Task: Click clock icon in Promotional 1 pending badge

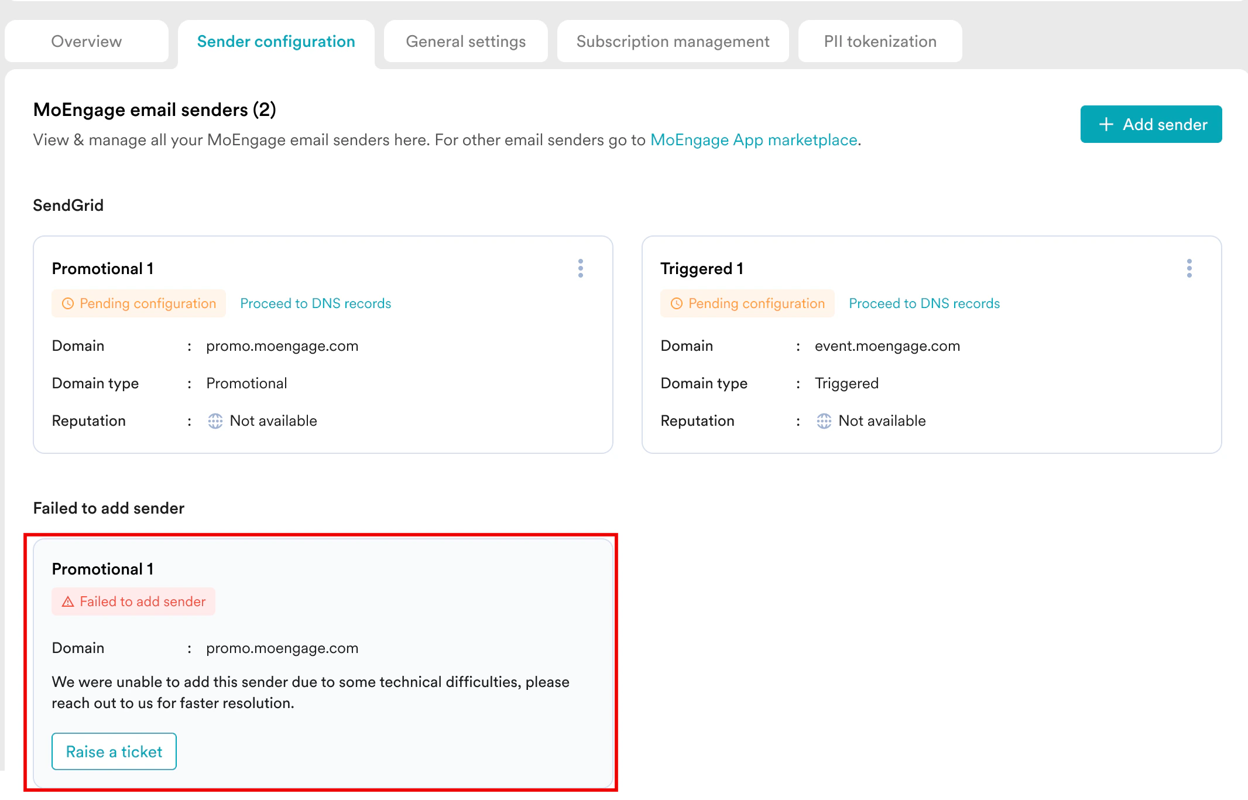Action: coord(68,303)
